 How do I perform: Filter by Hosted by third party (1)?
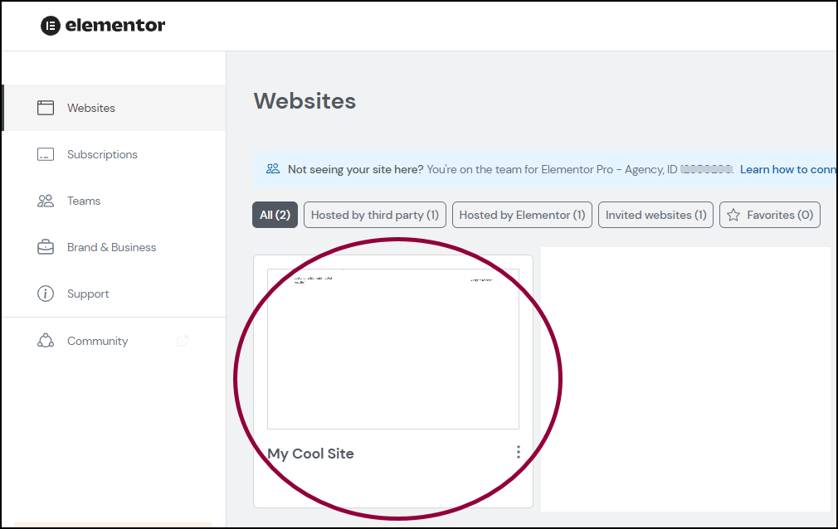(375, 215)
